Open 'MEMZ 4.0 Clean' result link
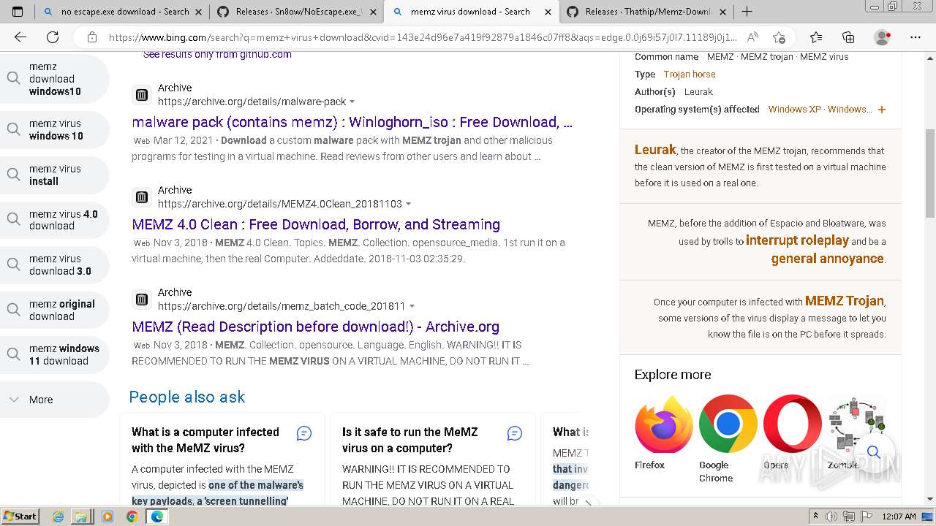The width and height of the screenshot is (936, 526). tap(316, 224)
